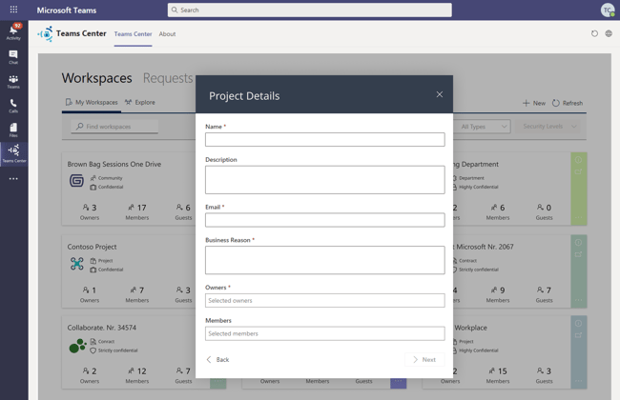Switch to the About tab
The image size is (620, 400).
167,34
